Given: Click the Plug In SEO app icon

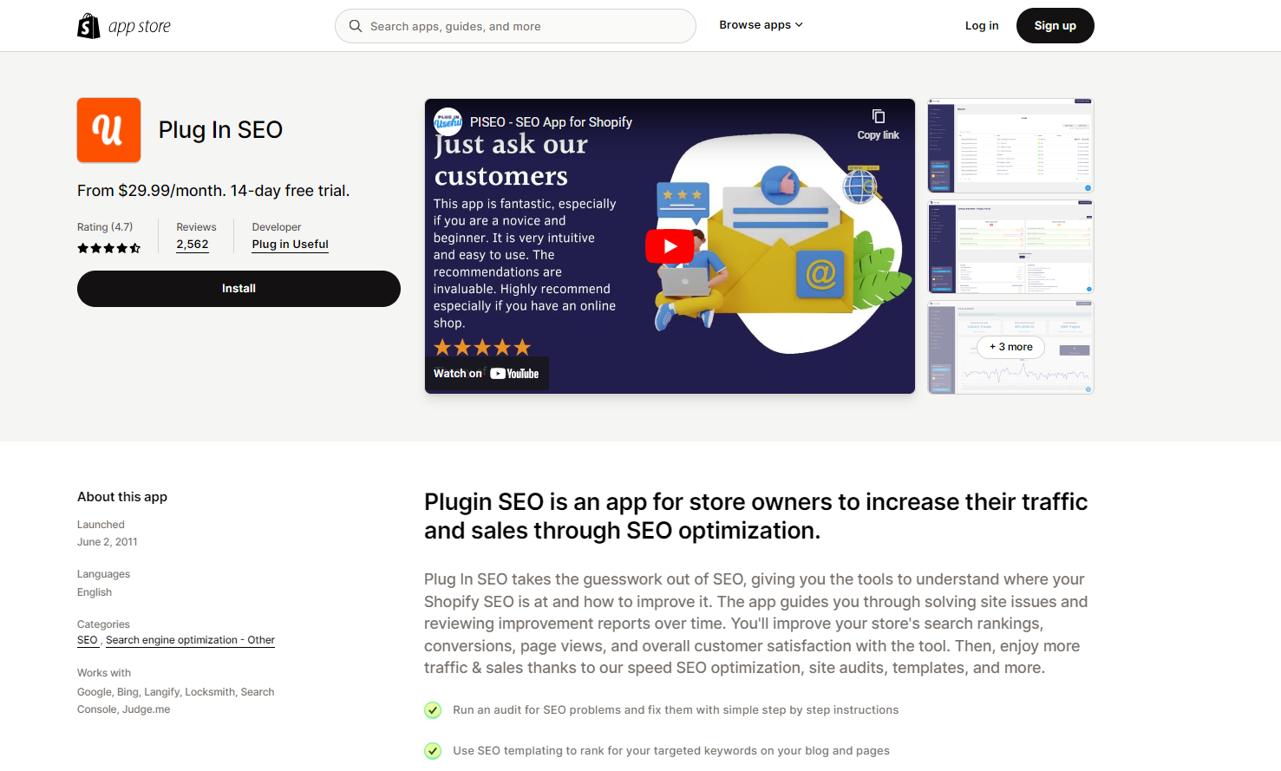Looking at the screenshot, I should (x=109, y=130).
